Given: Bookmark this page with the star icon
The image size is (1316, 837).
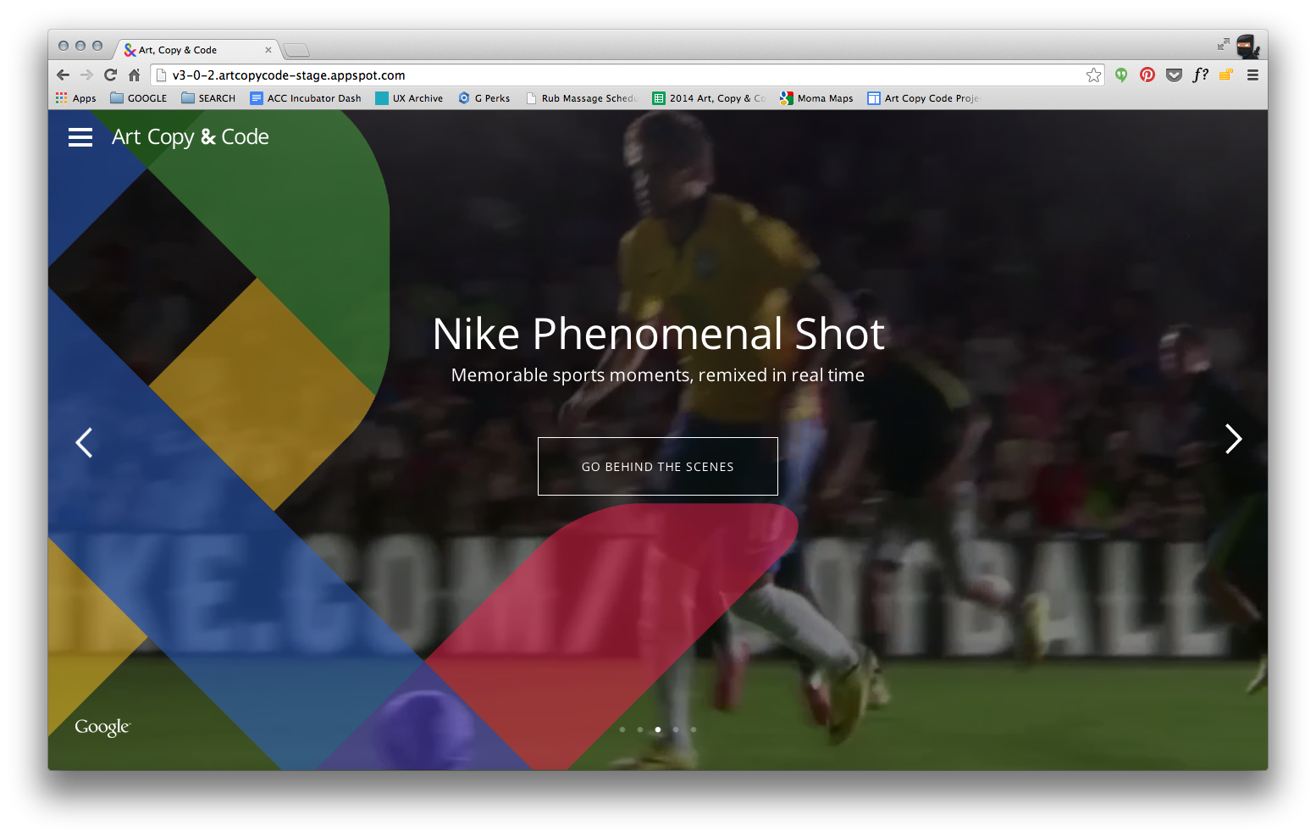Looking at the screenshot, I should [x=1093, y=75].
